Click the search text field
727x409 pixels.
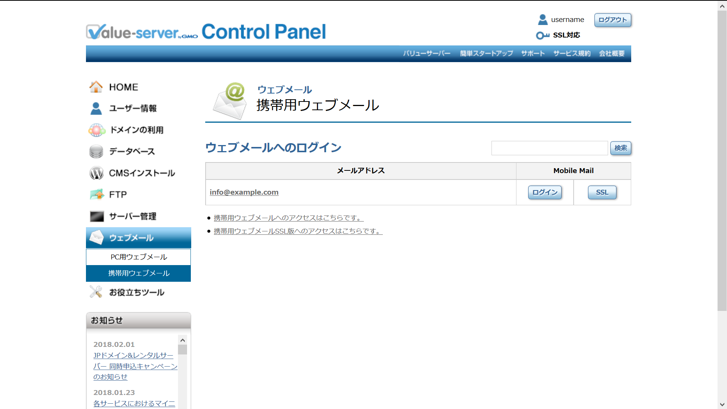549,148
